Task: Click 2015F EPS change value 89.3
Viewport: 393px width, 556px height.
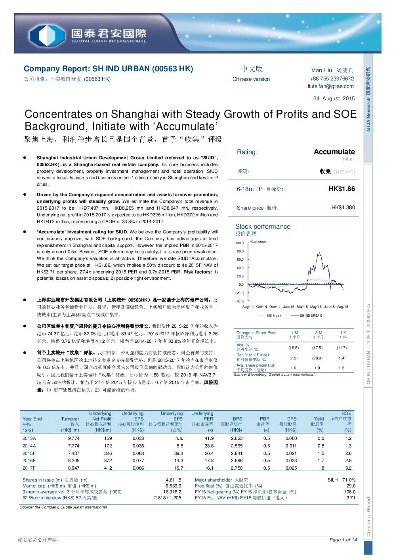Action: [179, 454]
